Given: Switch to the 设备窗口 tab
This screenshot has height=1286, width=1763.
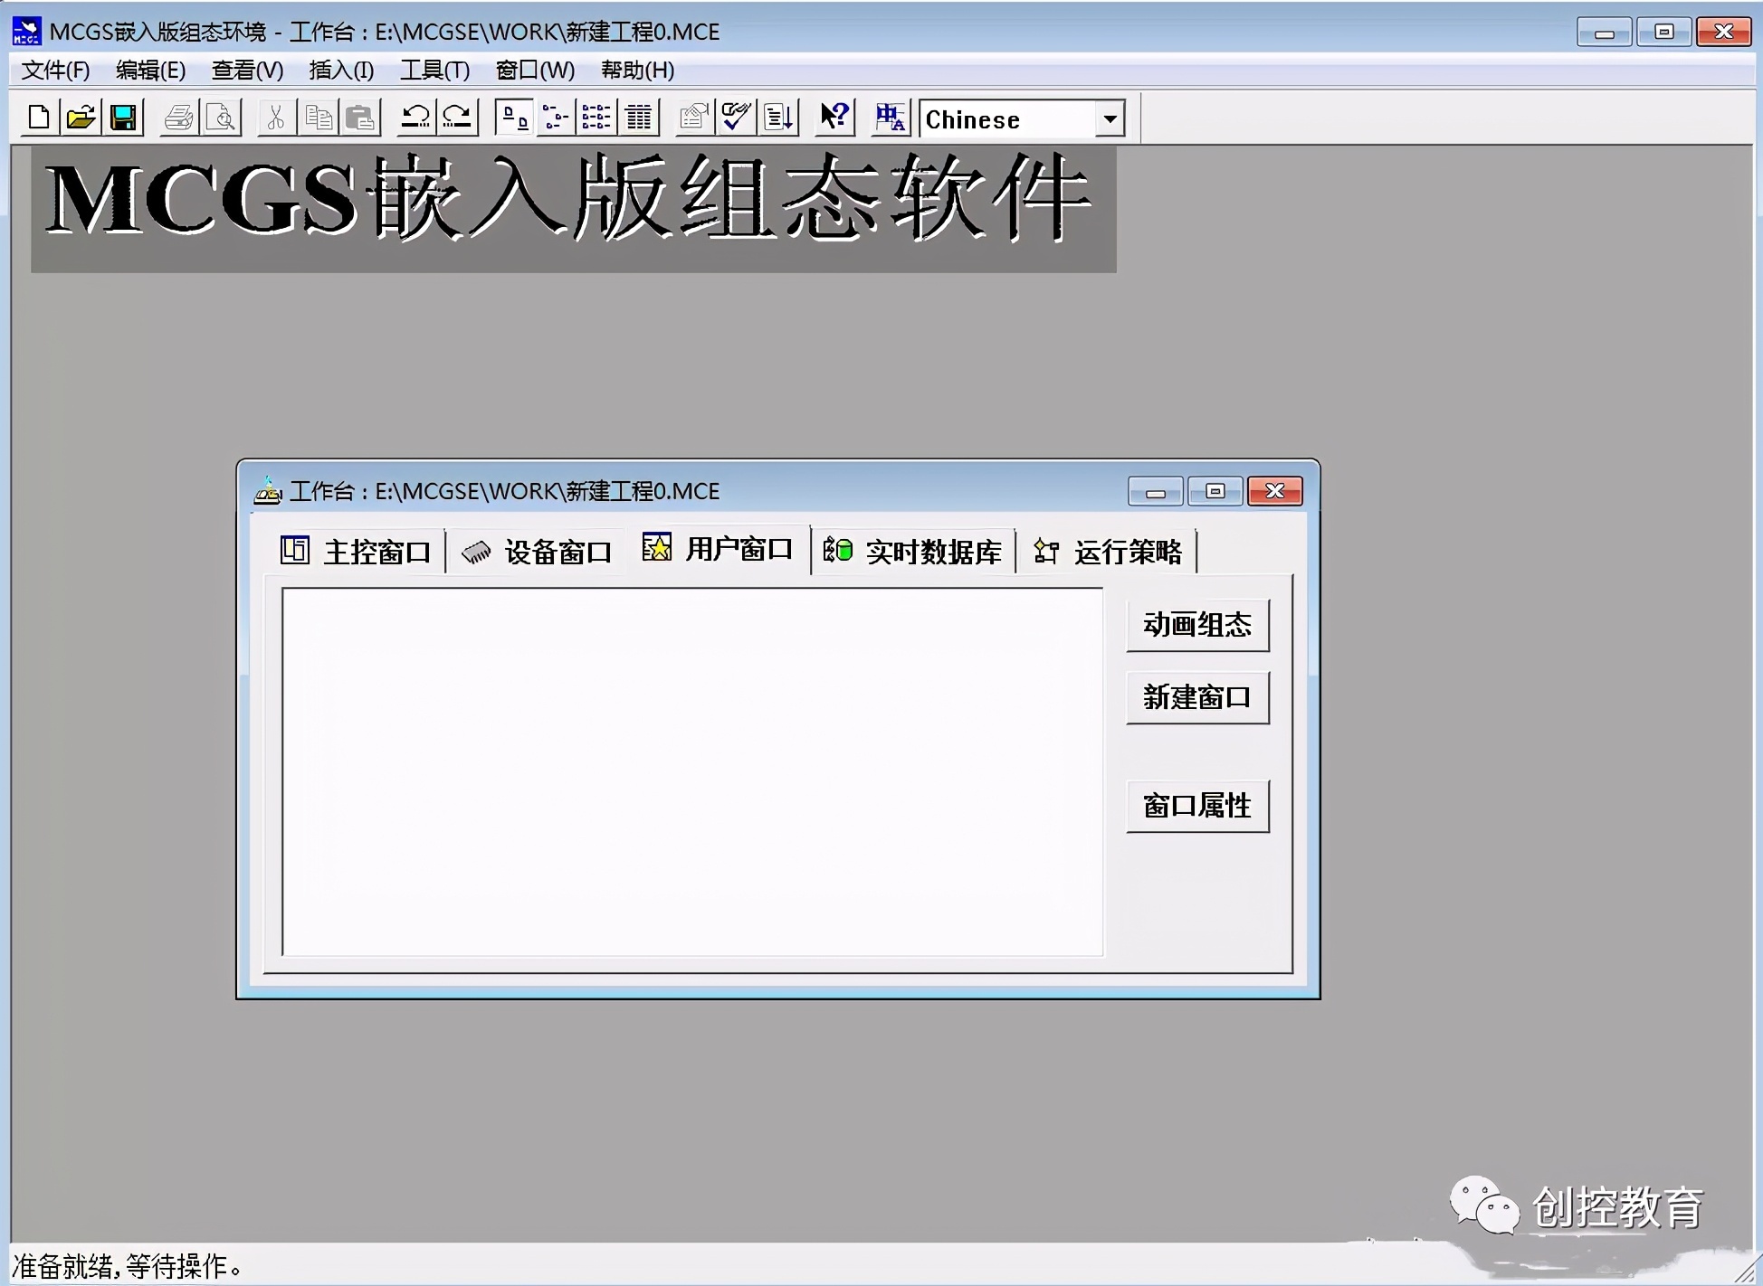Looking at the screenshot, I should [x=537, y=551].
